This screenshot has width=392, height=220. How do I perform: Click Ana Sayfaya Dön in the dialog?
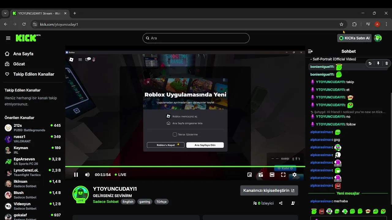[205, 145]
